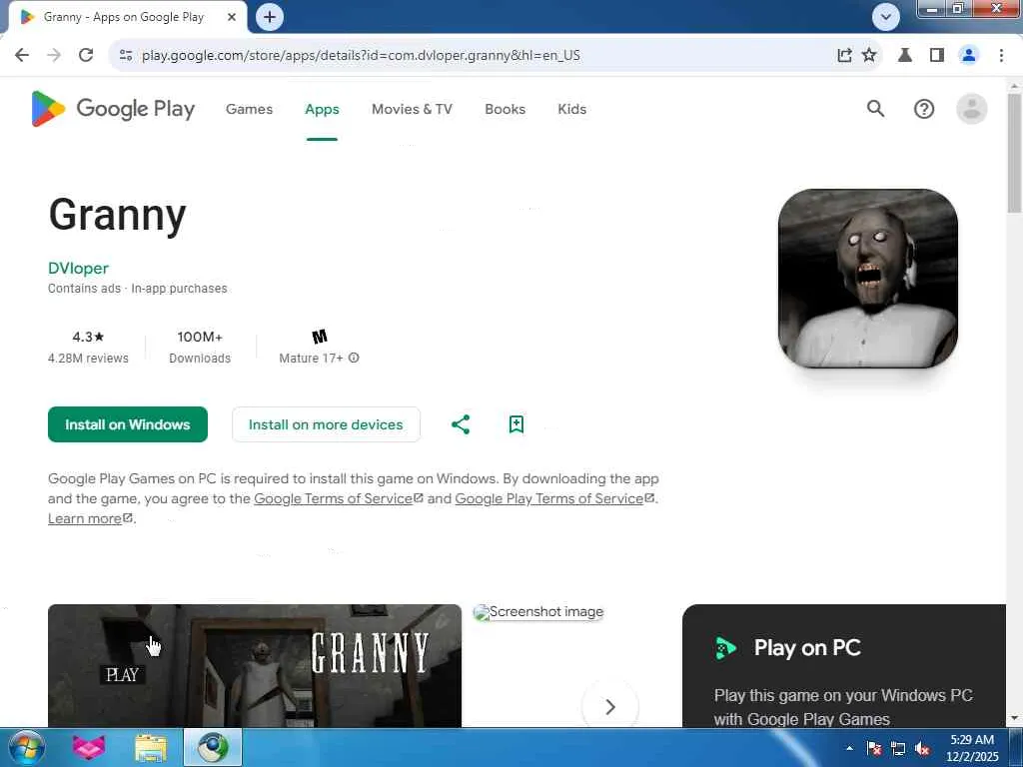
Task: Click the Google Play logo
Action: click(113, 108)
